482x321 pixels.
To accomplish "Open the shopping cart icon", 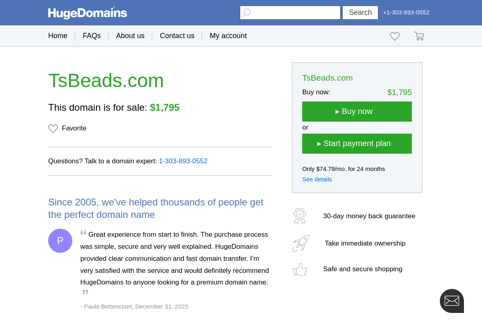I will click(x=419, y=36).
